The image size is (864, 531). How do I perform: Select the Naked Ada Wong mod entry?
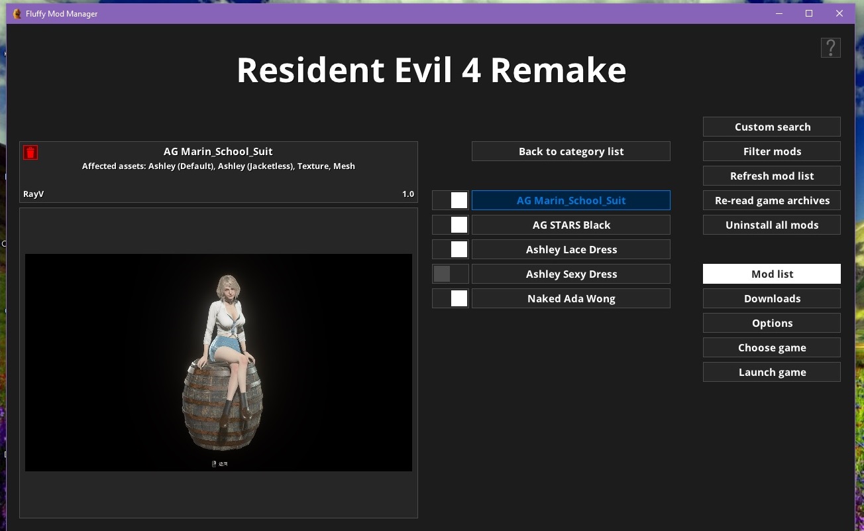coord(571,298)
